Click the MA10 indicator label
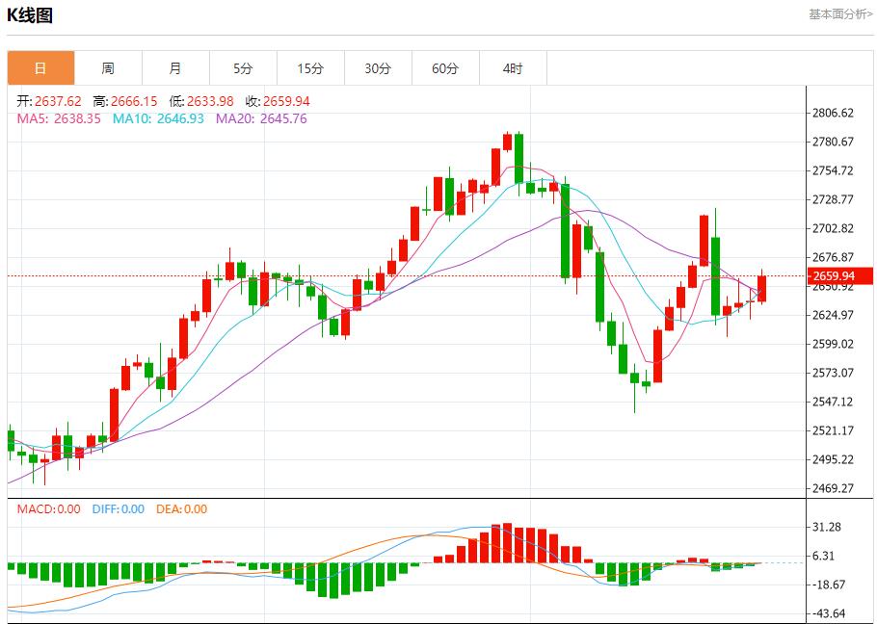 (x=158, y=118)
